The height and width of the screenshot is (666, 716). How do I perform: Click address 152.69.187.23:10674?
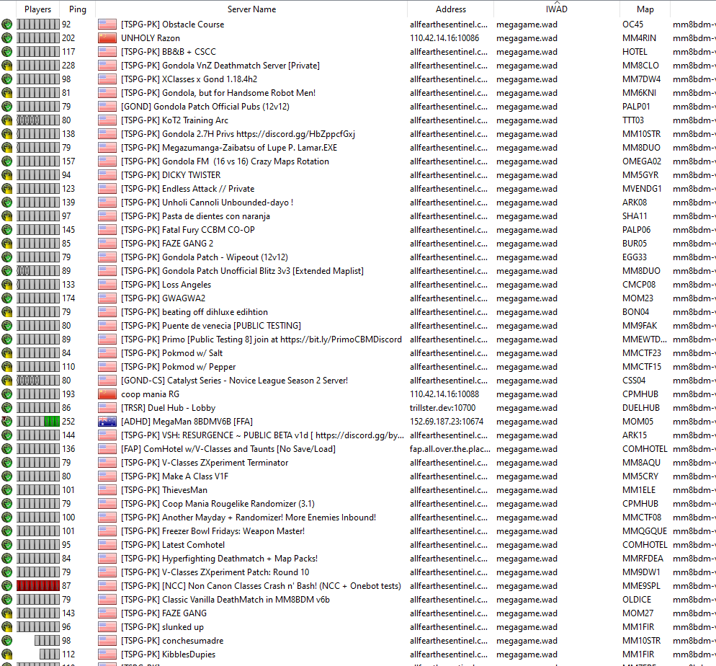[447, 422]
